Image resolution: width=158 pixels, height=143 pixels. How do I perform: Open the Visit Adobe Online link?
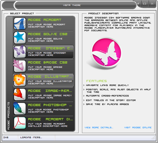[138, 128]
